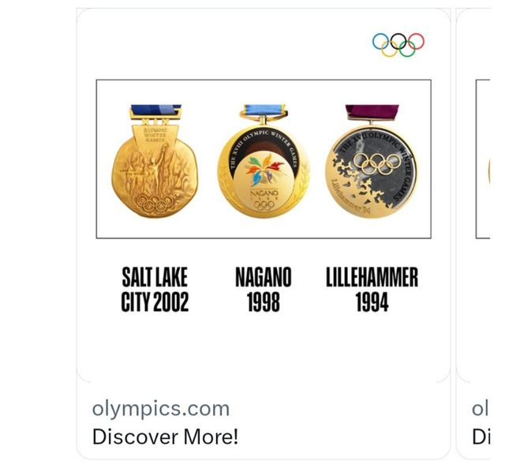Click the "LILLEHAMMER 1994" caption

pyautogui.click(x=372, y=290)
